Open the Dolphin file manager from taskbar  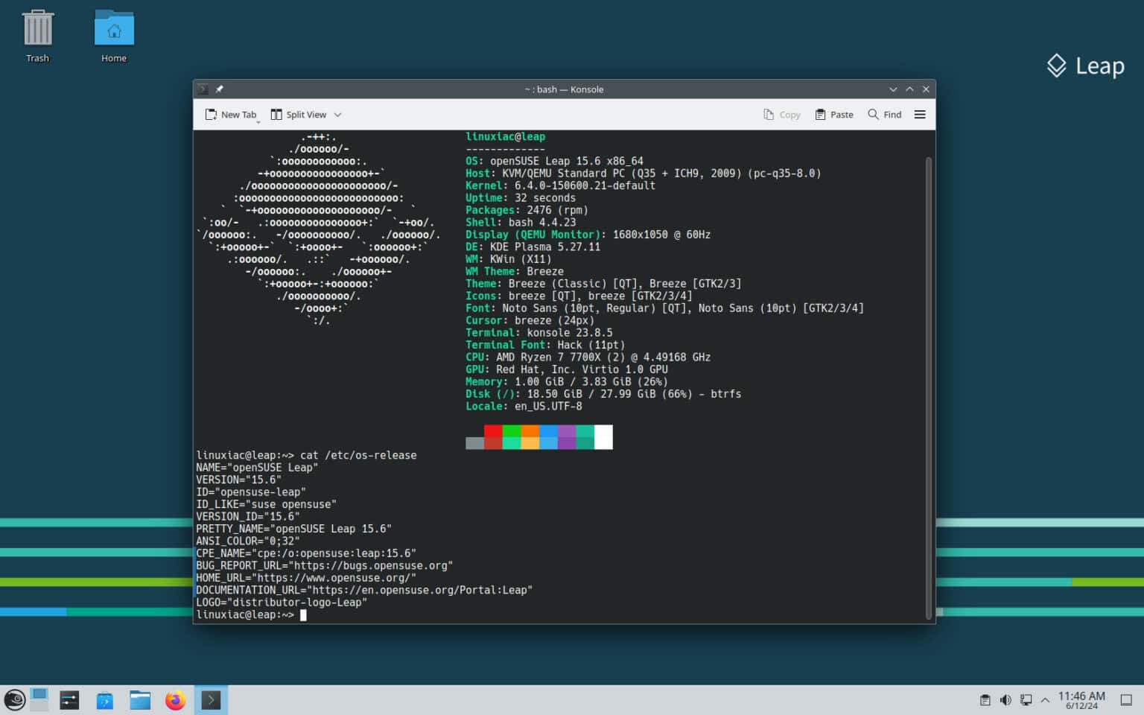140,700
